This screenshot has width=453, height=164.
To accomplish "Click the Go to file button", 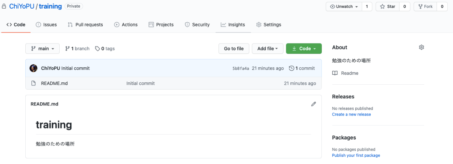I will (x=234, y=48).
